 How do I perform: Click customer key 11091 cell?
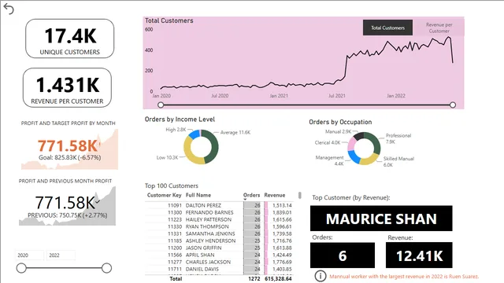tap(175, 205)
